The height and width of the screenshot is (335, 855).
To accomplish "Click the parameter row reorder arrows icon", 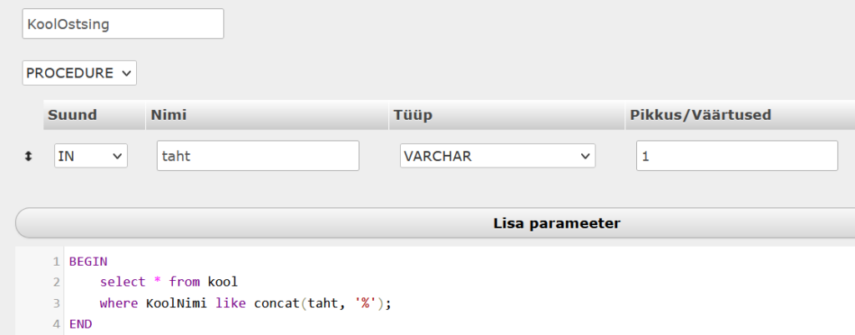I will [28, 157].
